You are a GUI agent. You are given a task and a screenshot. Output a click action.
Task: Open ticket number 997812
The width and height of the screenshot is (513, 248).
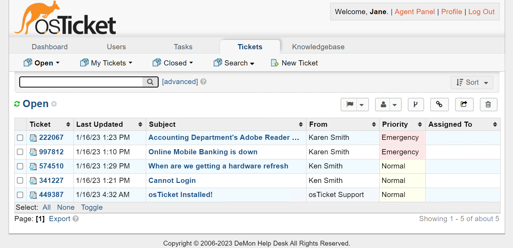pos(51,152)
